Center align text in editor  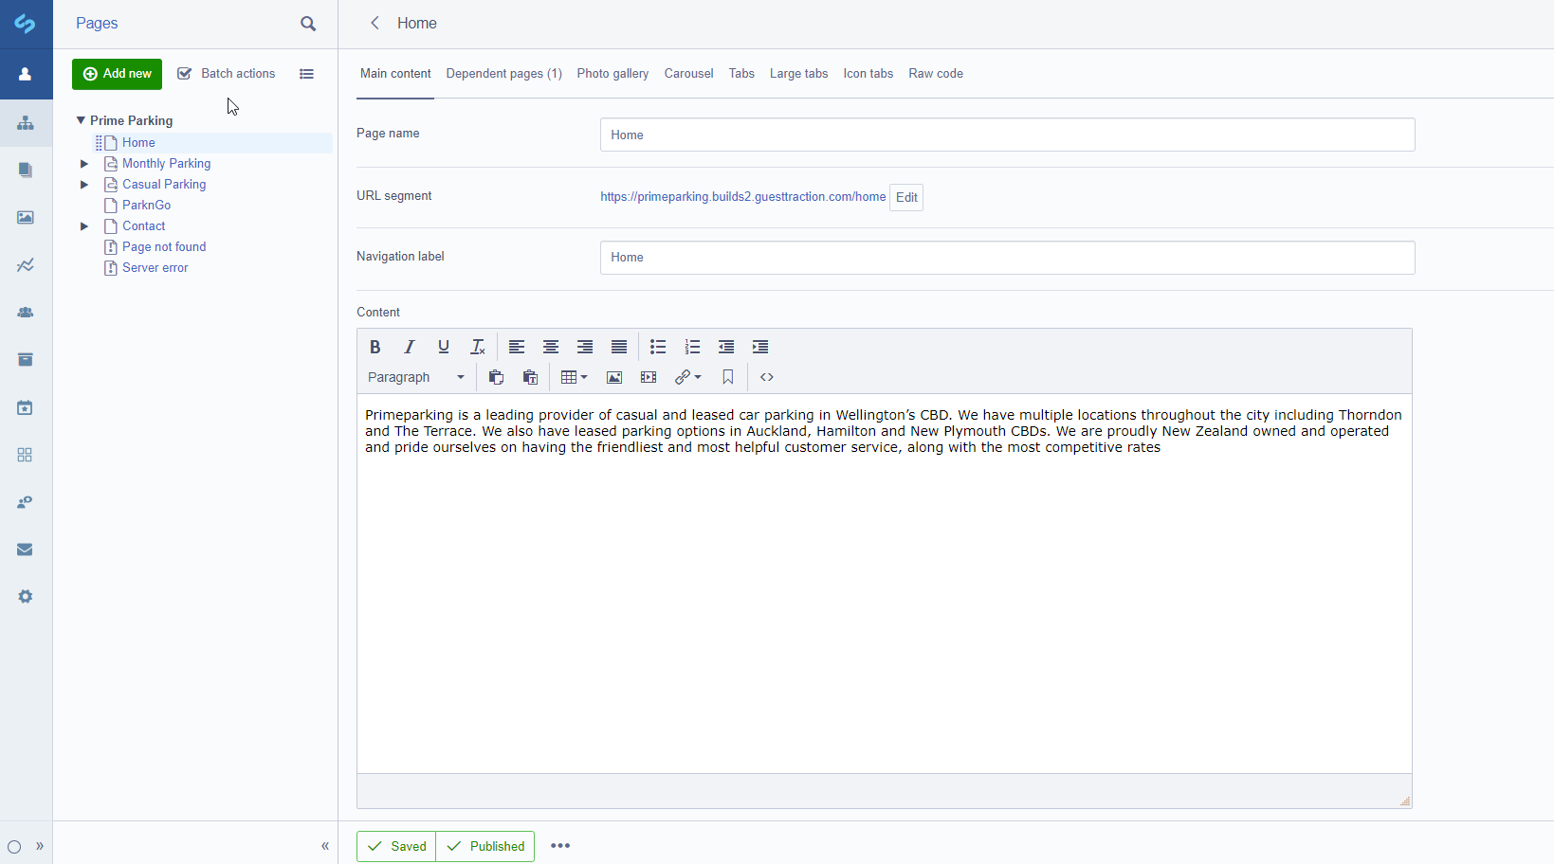(x=551, y=347)
